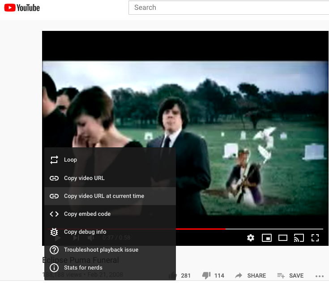Switch to theater mode icon
Image resolution: width=329 pixels, height=283 pixels.
click(x=283, y=238)
